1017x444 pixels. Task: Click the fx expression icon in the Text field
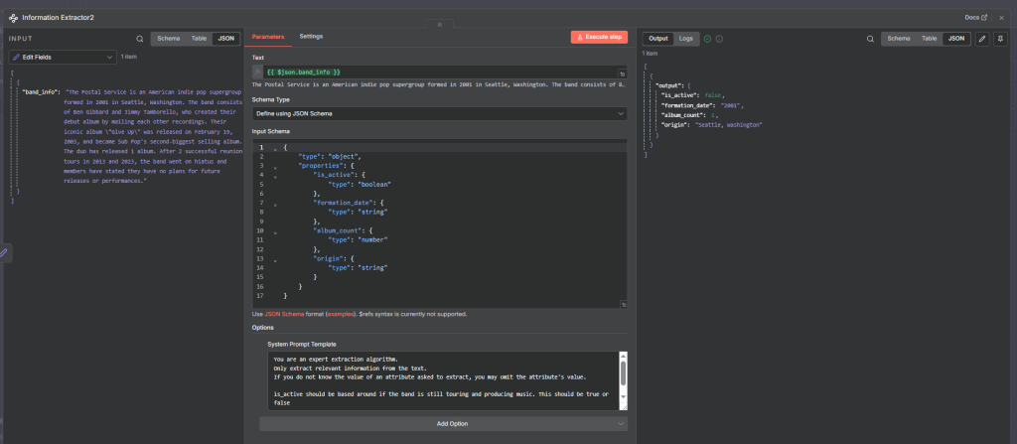coord(258,73)
